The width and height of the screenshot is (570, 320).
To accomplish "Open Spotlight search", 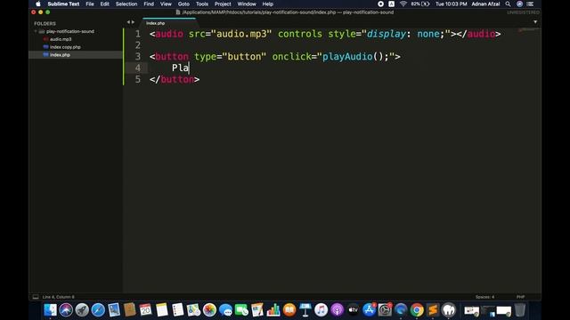I will pos(508,4).
